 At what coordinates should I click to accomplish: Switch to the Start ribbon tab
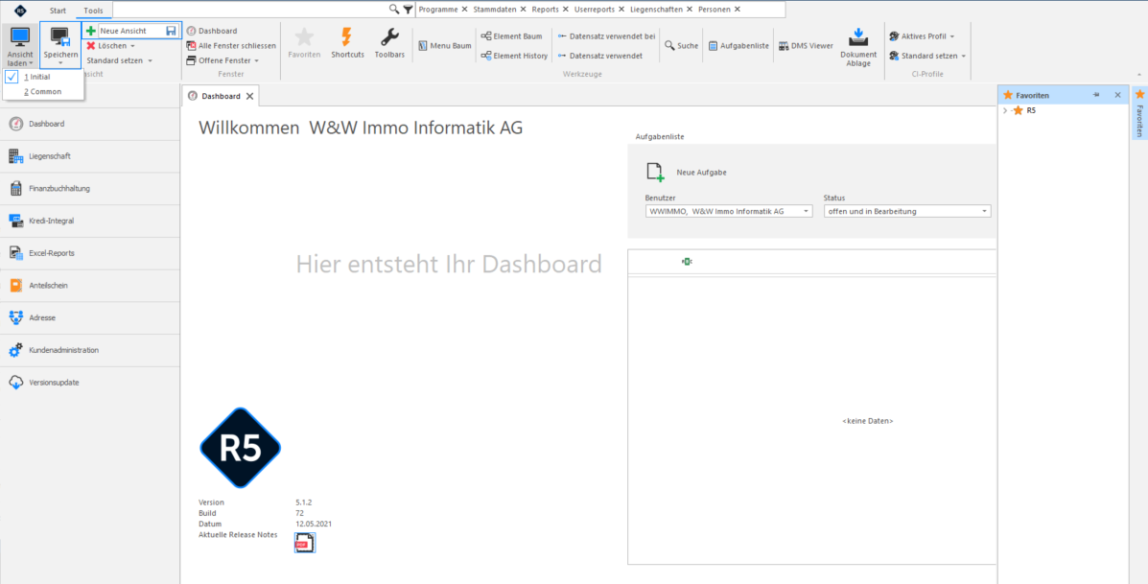pos(58,11)
